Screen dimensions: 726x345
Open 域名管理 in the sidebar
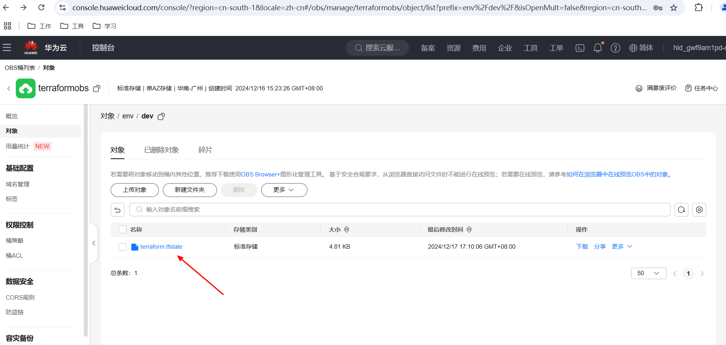pos(18,184)
